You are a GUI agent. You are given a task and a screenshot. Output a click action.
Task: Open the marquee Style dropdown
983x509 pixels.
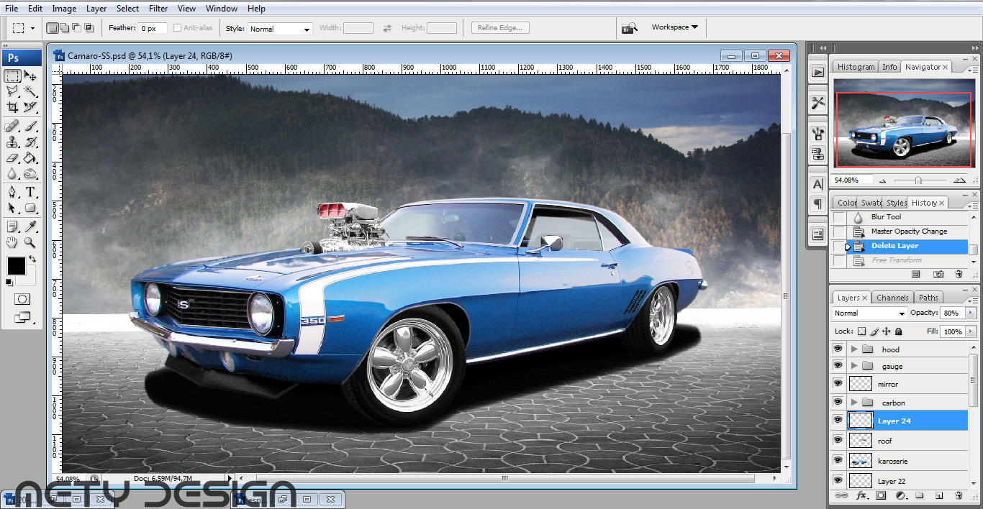tap(279, 29)
